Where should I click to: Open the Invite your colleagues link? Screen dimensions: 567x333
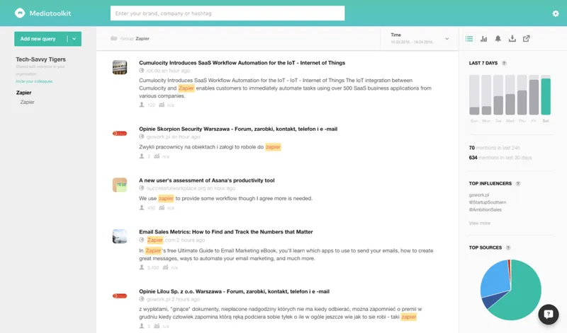(34, 81)
